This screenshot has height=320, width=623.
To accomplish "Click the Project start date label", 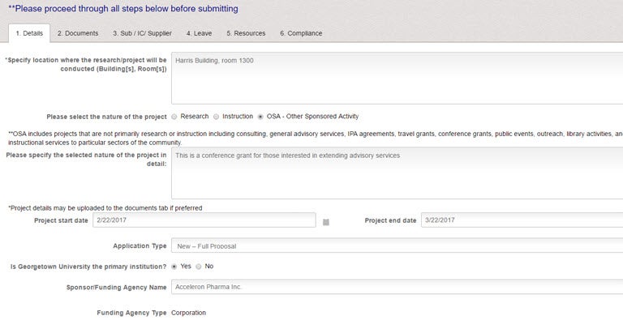I will click(61, 220).
